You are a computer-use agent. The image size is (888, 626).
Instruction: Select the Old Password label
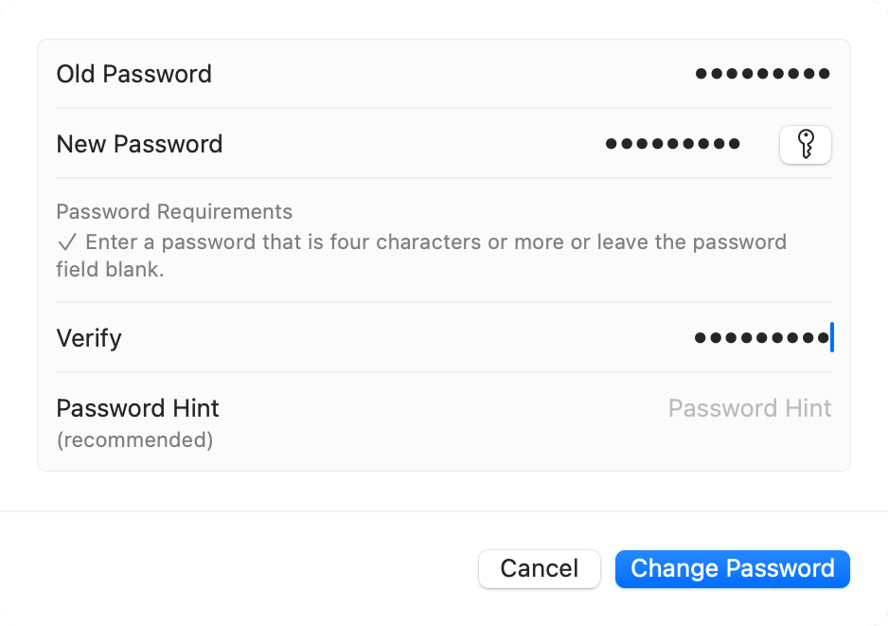tap(134, 74)
